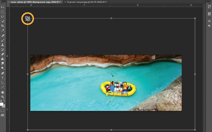Image resolution: width=212 pixels, height=132 pixels.
Task: Click the yellow raft in the photo
Action: coord(118,89)
